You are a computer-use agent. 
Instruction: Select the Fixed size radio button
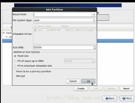[x=15, y=56]
